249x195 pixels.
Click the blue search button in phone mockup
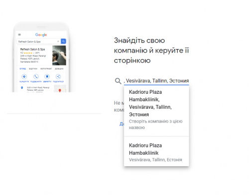click(x=63, y=41)
